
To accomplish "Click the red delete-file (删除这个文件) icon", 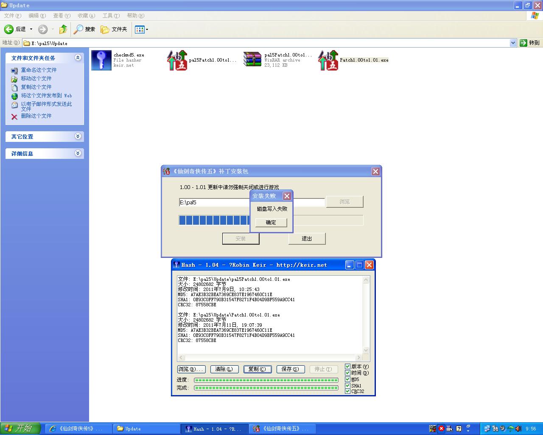I will [x=14, y=116].
